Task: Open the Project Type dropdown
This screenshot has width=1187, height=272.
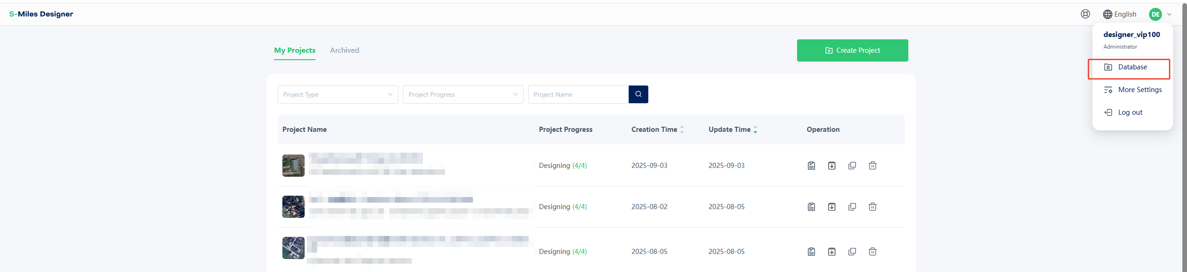Action: [338, 94]
